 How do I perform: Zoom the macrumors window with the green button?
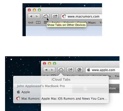click(x=39, y=10)
